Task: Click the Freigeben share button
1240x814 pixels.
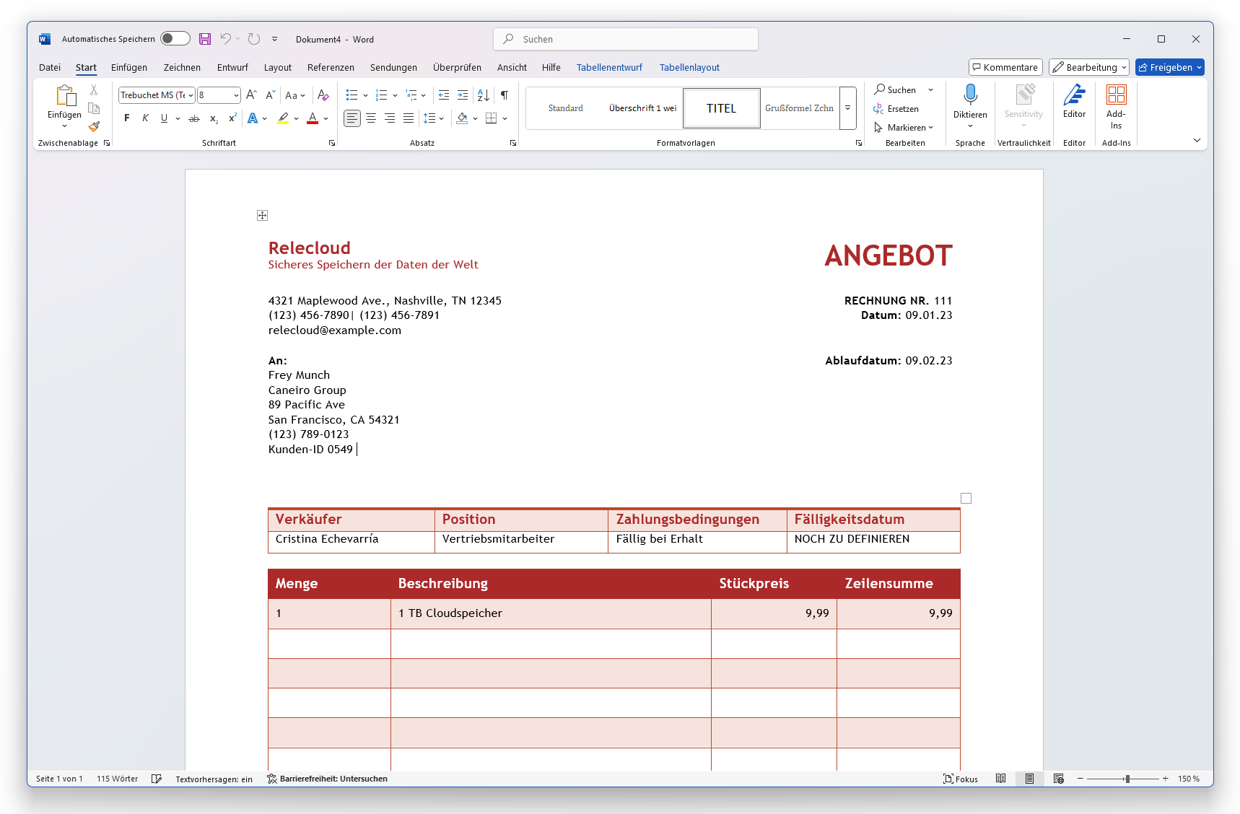Action: [x=1164, y=68]
